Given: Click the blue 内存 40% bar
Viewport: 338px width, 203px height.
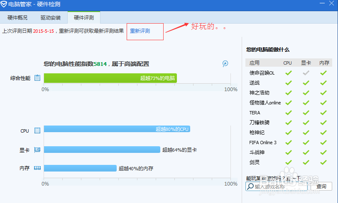Looking at the screenshot, I should (x=80, y=168).
